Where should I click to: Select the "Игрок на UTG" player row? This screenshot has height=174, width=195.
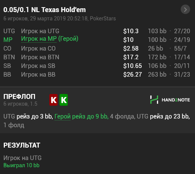[x=97, y=31]
